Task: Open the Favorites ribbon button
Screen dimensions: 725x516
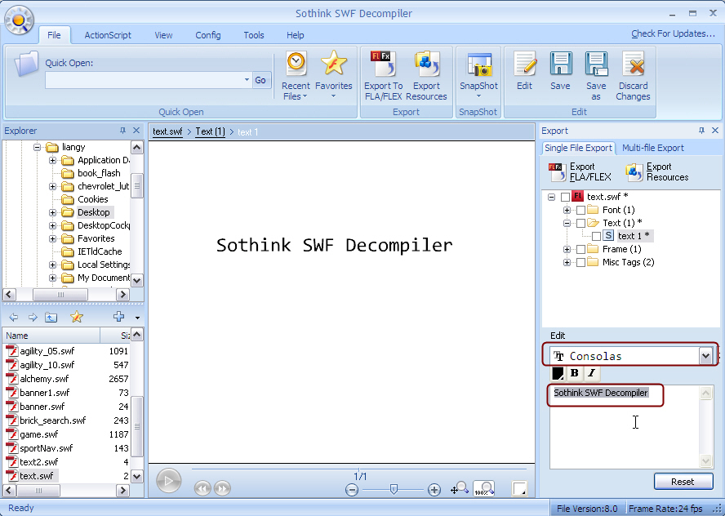Action: coord(333,74)
